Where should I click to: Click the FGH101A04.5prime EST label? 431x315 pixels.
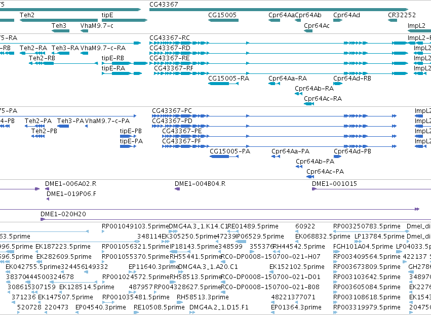363,247
